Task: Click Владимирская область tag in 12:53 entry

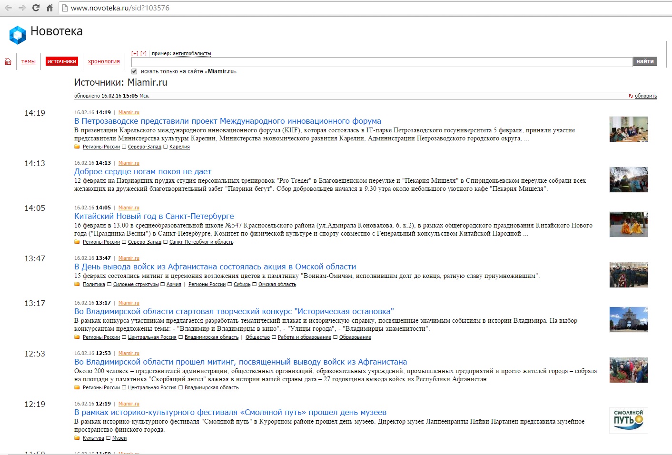Action: tap(211, 387)
